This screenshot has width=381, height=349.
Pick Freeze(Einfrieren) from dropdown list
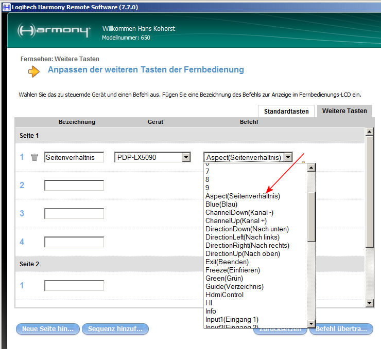click(x=232, y=270)
